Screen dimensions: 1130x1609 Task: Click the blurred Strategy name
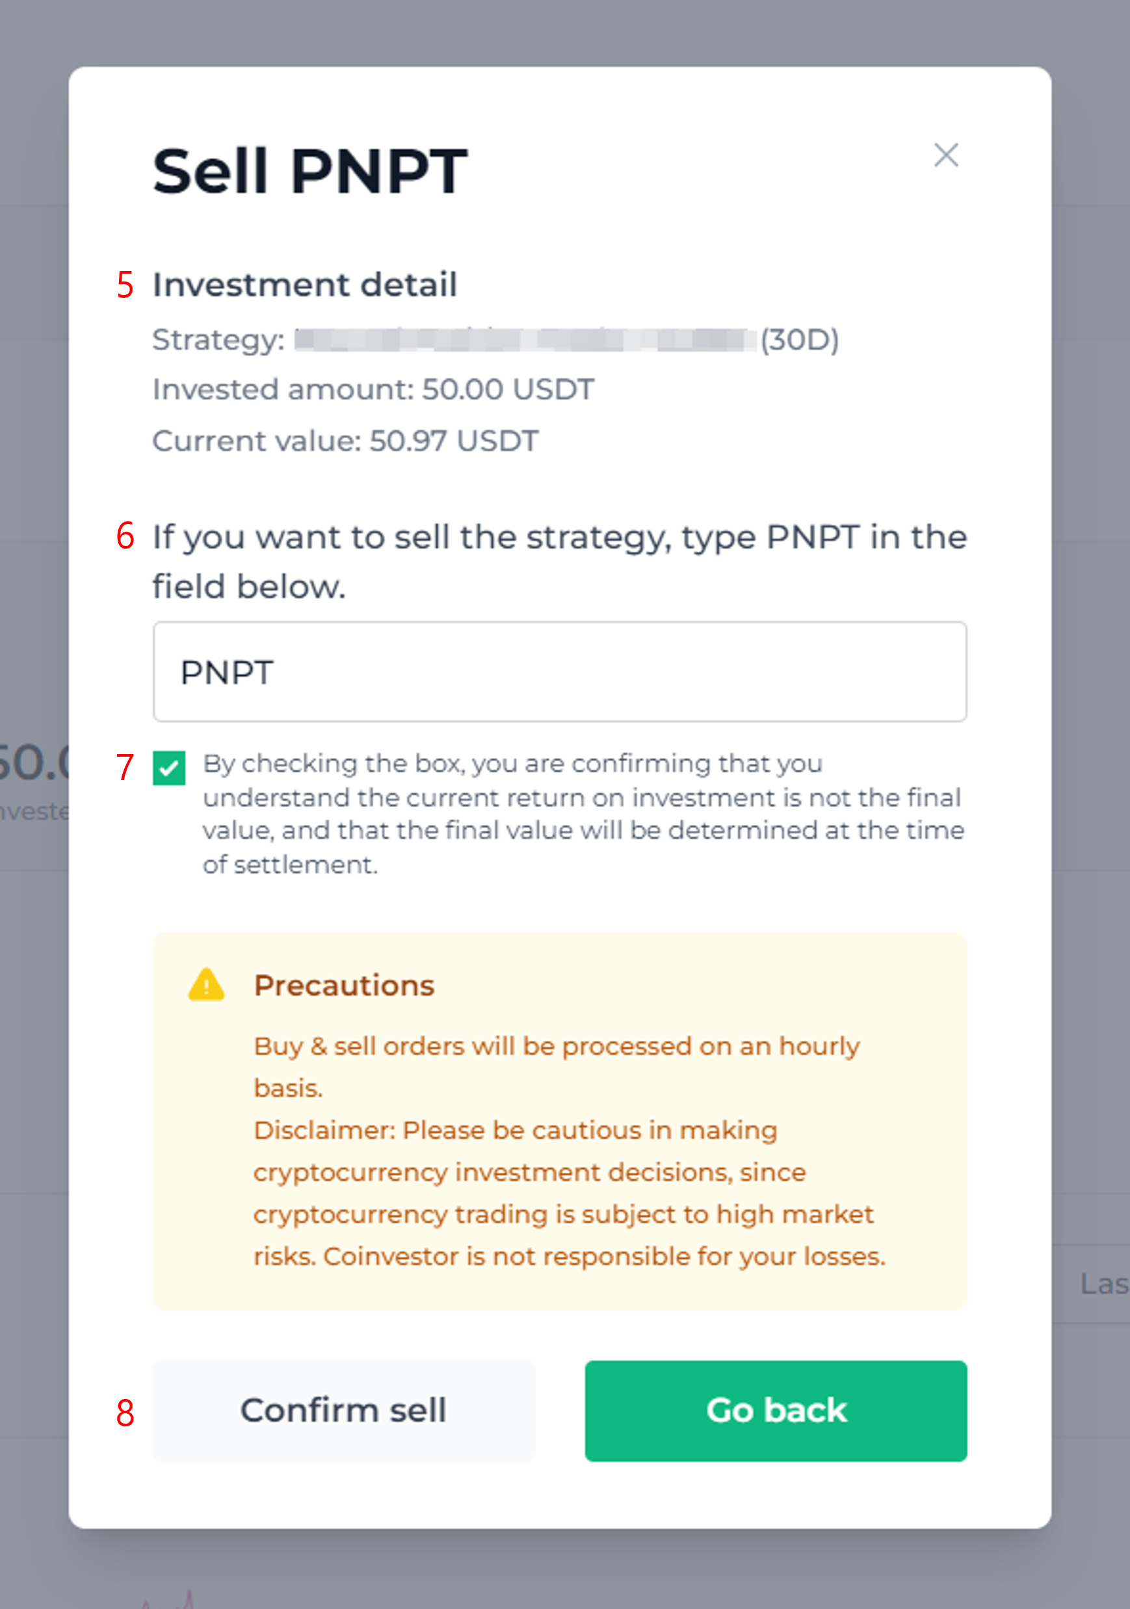[526, 340]
